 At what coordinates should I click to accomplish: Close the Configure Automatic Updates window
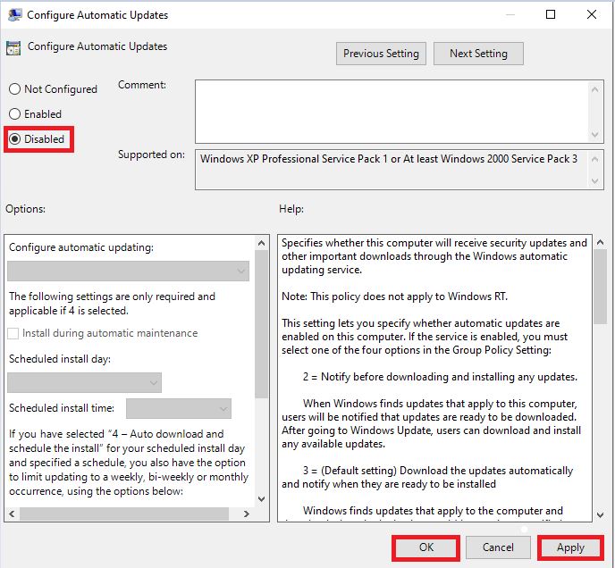[592, 14]
